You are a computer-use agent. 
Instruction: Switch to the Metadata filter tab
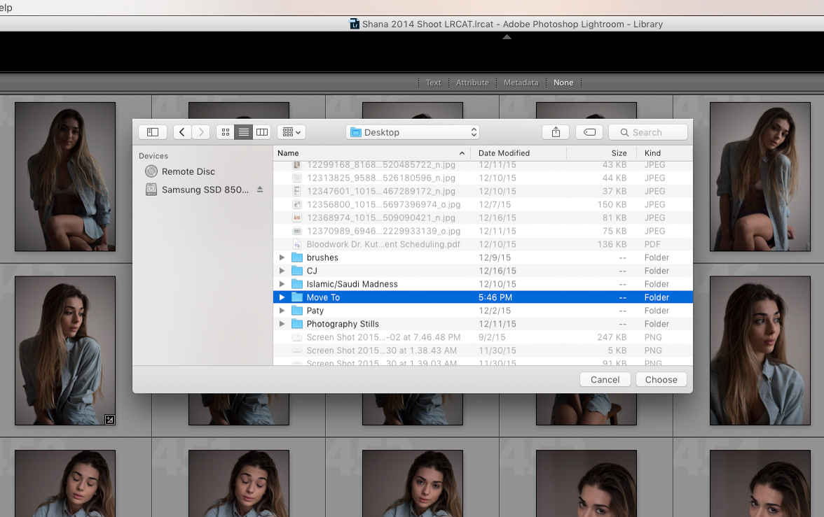point(521,82)
